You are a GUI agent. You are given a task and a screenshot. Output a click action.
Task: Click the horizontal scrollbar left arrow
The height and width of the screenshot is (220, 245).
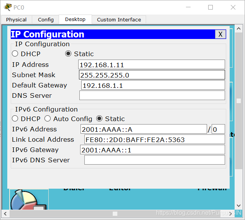(x=5, y=214)
